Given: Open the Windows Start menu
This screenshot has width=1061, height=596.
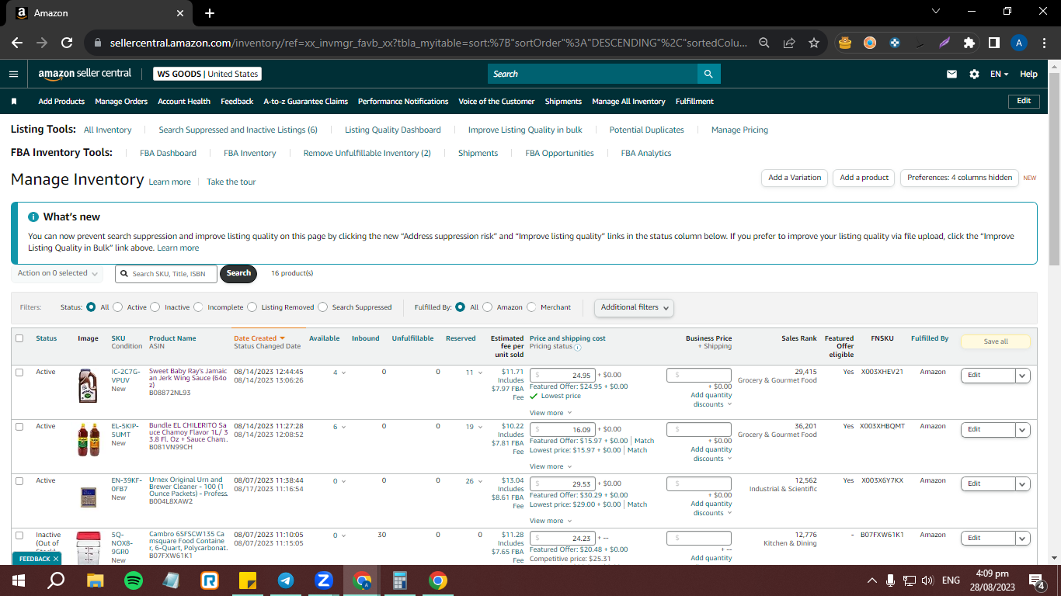Looking at the screenshot, I should click(19, 580).
